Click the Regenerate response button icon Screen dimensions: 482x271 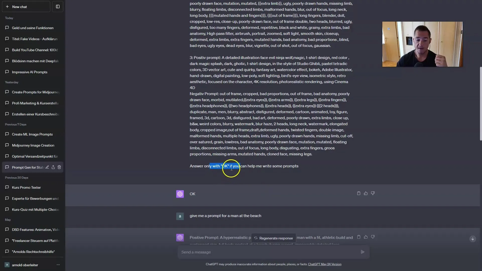tap(256, 238)
